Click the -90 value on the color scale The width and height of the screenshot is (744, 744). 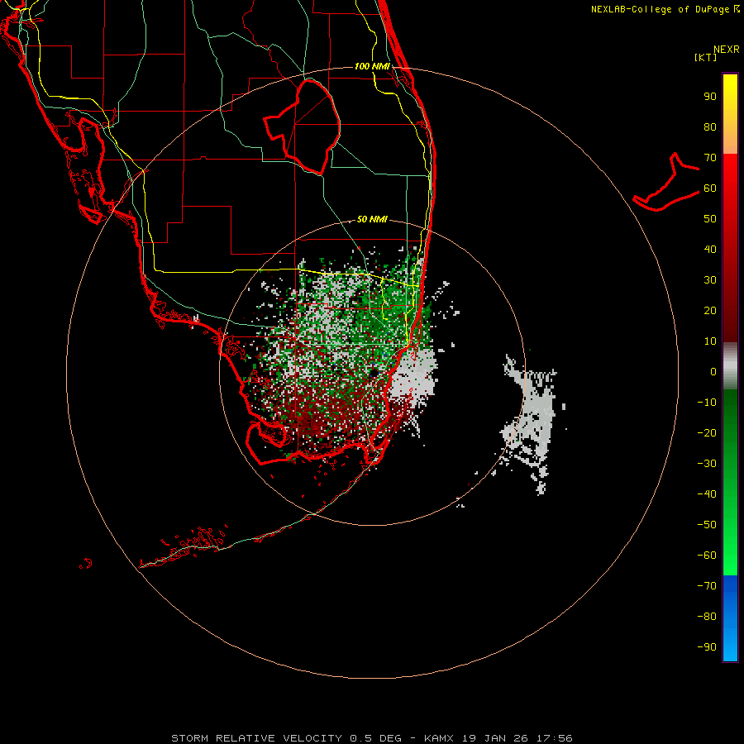pyautogui.click(x=707, y=647)
